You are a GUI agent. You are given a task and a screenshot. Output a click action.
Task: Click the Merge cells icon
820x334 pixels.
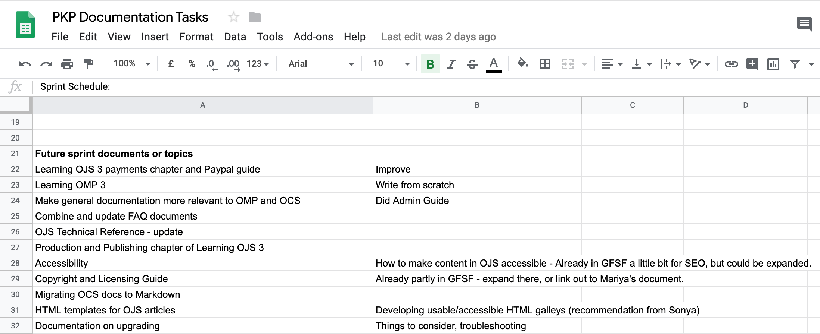[568, 64]
